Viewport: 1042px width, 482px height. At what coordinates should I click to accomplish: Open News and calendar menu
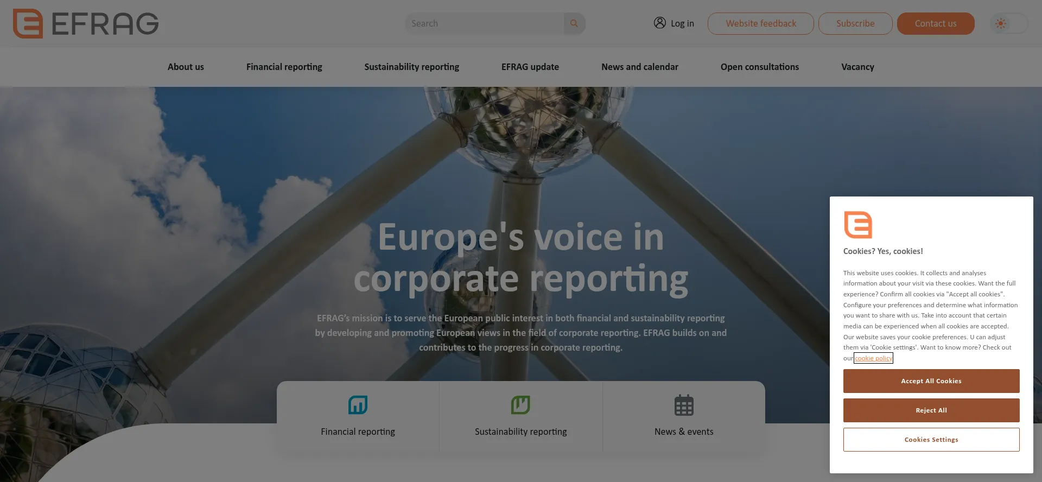tap(640, 67)
